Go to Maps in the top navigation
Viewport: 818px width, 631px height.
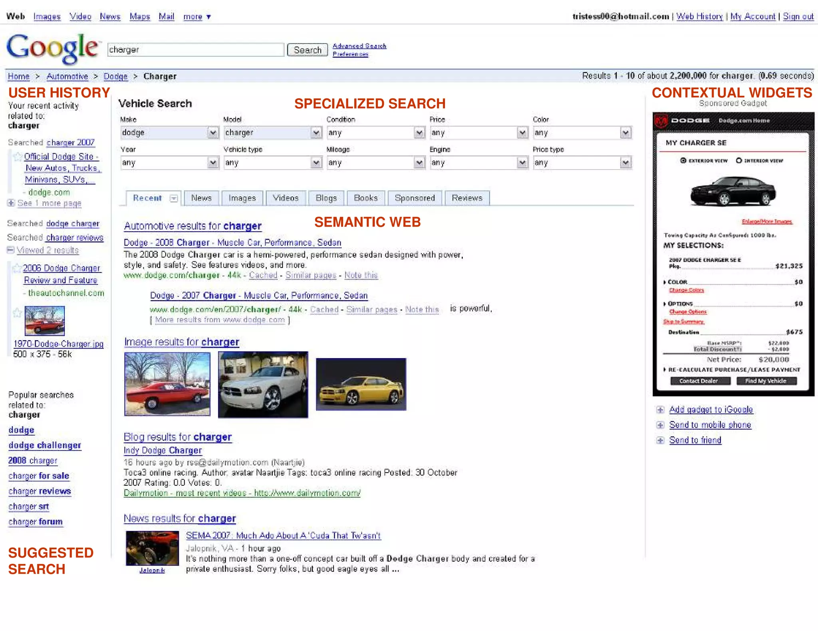(x=140, y=17)
